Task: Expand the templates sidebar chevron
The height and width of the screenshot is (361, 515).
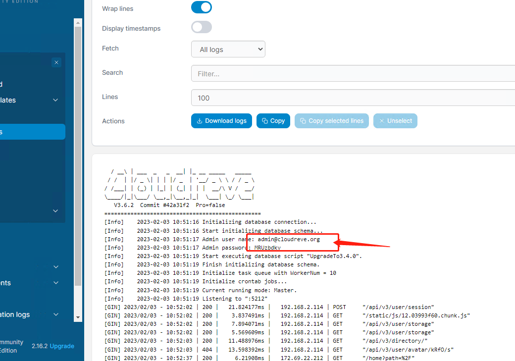Action: click(55, 100)
